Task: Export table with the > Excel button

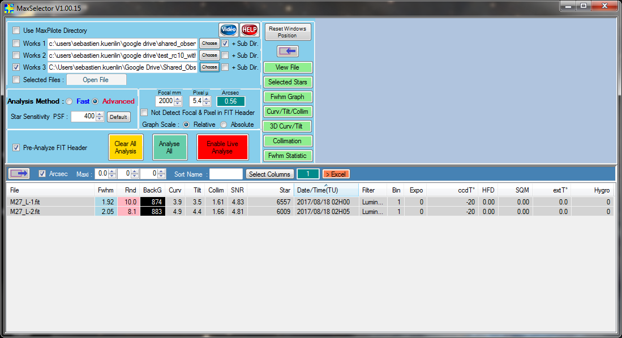Action: [x=336, y=174]
